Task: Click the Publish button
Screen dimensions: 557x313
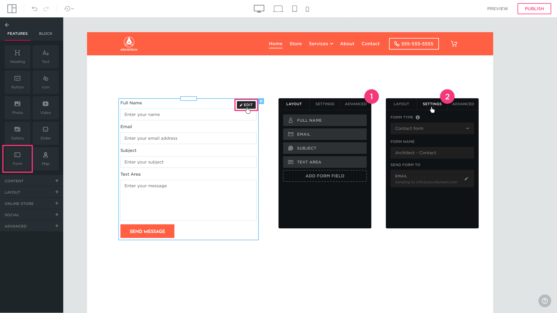Action: [534, 9]
